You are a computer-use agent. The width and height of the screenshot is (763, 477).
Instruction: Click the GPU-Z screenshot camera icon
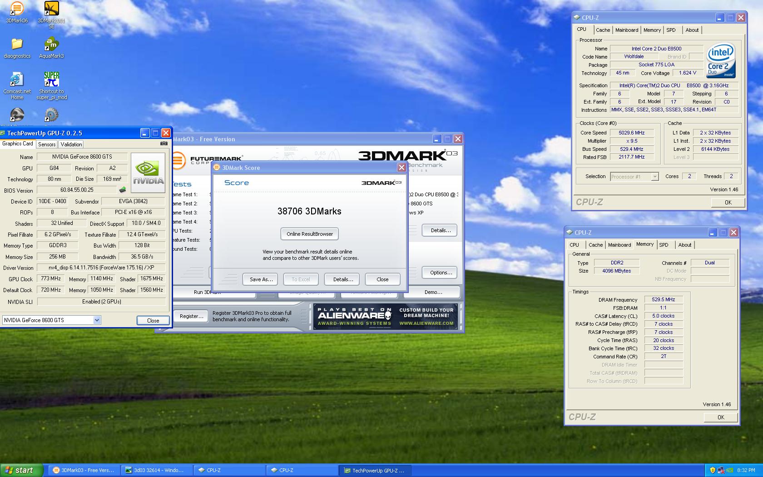(x=164, y=144)
